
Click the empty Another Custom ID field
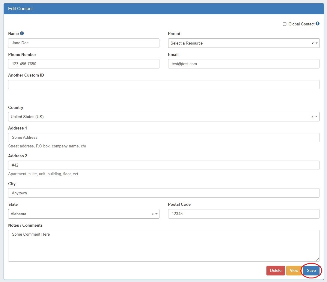[x=164, y=84]
